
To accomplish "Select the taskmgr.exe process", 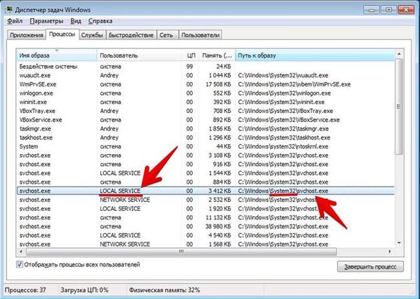I will pyautogui.click(x=205, y=129).
